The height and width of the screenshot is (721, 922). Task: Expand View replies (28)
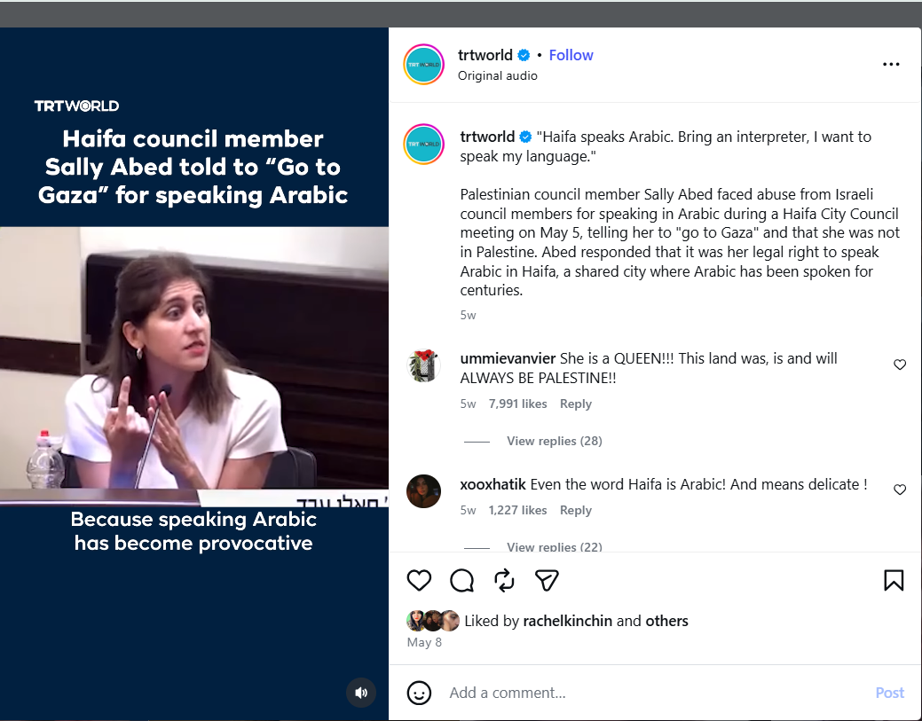[555, 441]
